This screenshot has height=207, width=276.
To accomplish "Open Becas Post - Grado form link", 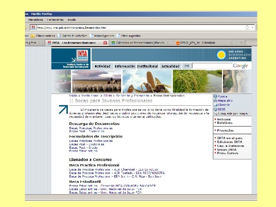I will point(83,148).
